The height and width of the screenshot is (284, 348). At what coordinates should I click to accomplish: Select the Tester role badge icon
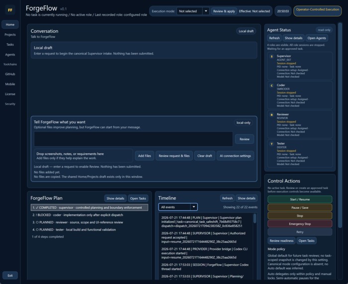pos(271,144)
